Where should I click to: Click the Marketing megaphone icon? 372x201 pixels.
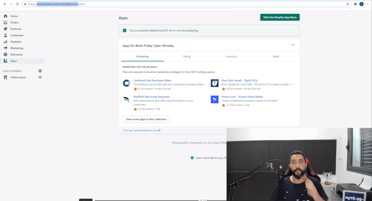[6, 48]
